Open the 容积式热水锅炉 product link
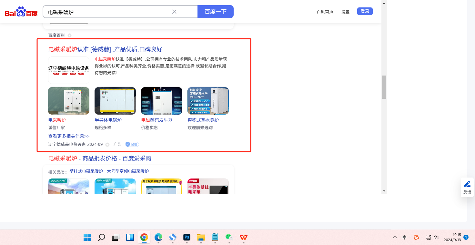The height and width of the screenshot is (245, 475). point(203,120)
